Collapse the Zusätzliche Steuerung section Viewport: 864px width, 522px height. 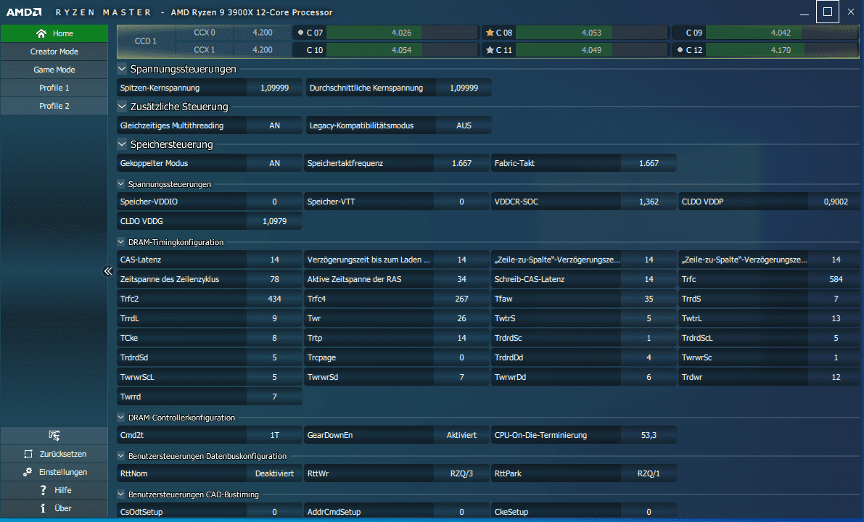(x=122, y=107)
